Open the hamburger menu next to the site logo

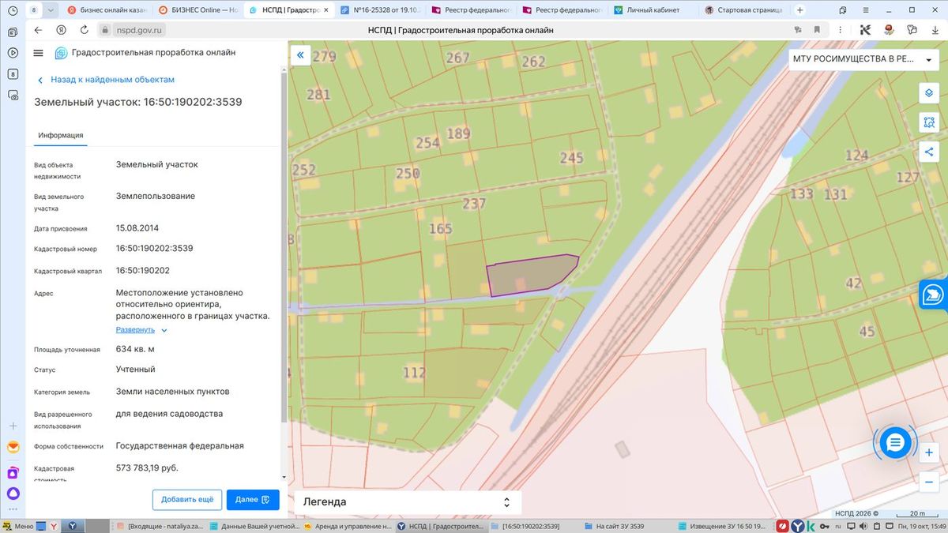[x=38, y=53]
